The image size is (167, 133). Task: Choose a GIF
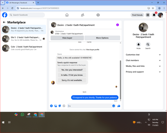tap(64, 106)
